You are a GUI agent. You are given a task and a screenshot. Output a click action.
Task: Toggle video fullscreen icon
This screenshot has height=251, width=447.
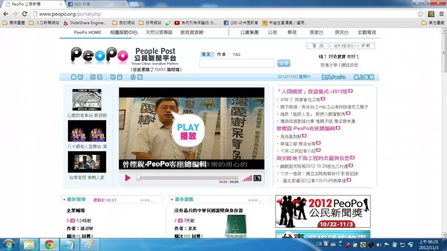coord(258,178)
